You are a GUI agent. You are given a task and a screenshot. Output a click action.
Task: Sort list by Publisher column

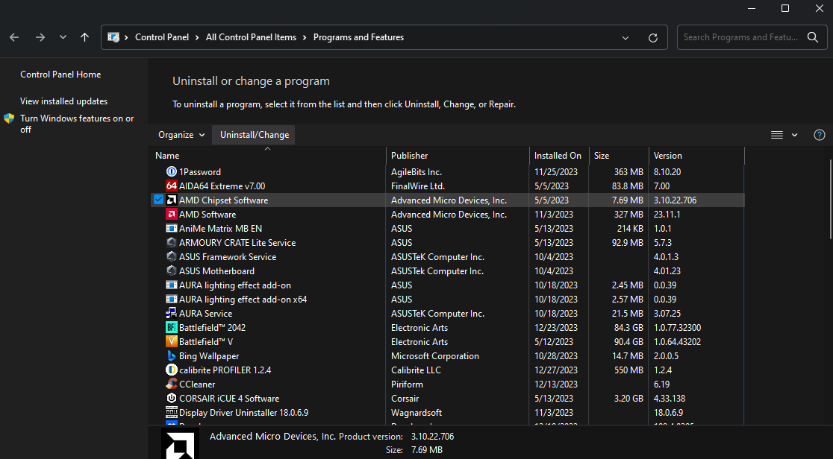[x=410, y=156]
